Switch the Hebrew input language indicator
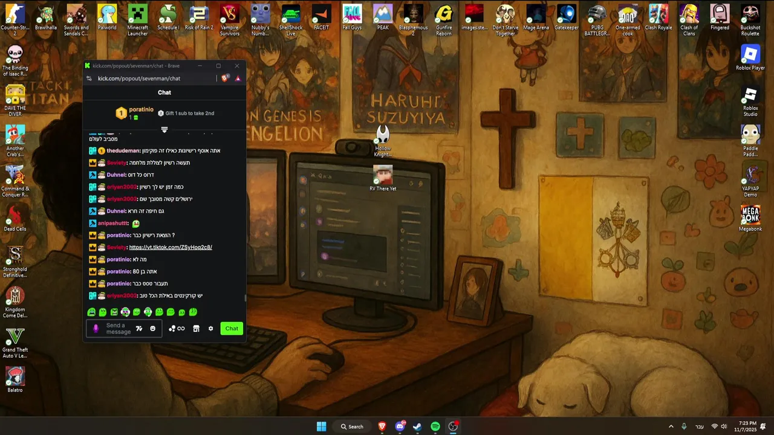The width and height of the screenshot is (774, 435). pyautogui.click(x=700, y=427)
